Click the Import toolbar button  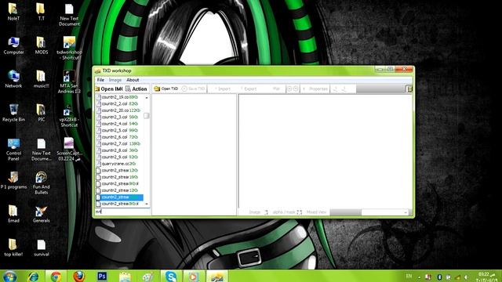pyautogui.click(x=223, y=89)
